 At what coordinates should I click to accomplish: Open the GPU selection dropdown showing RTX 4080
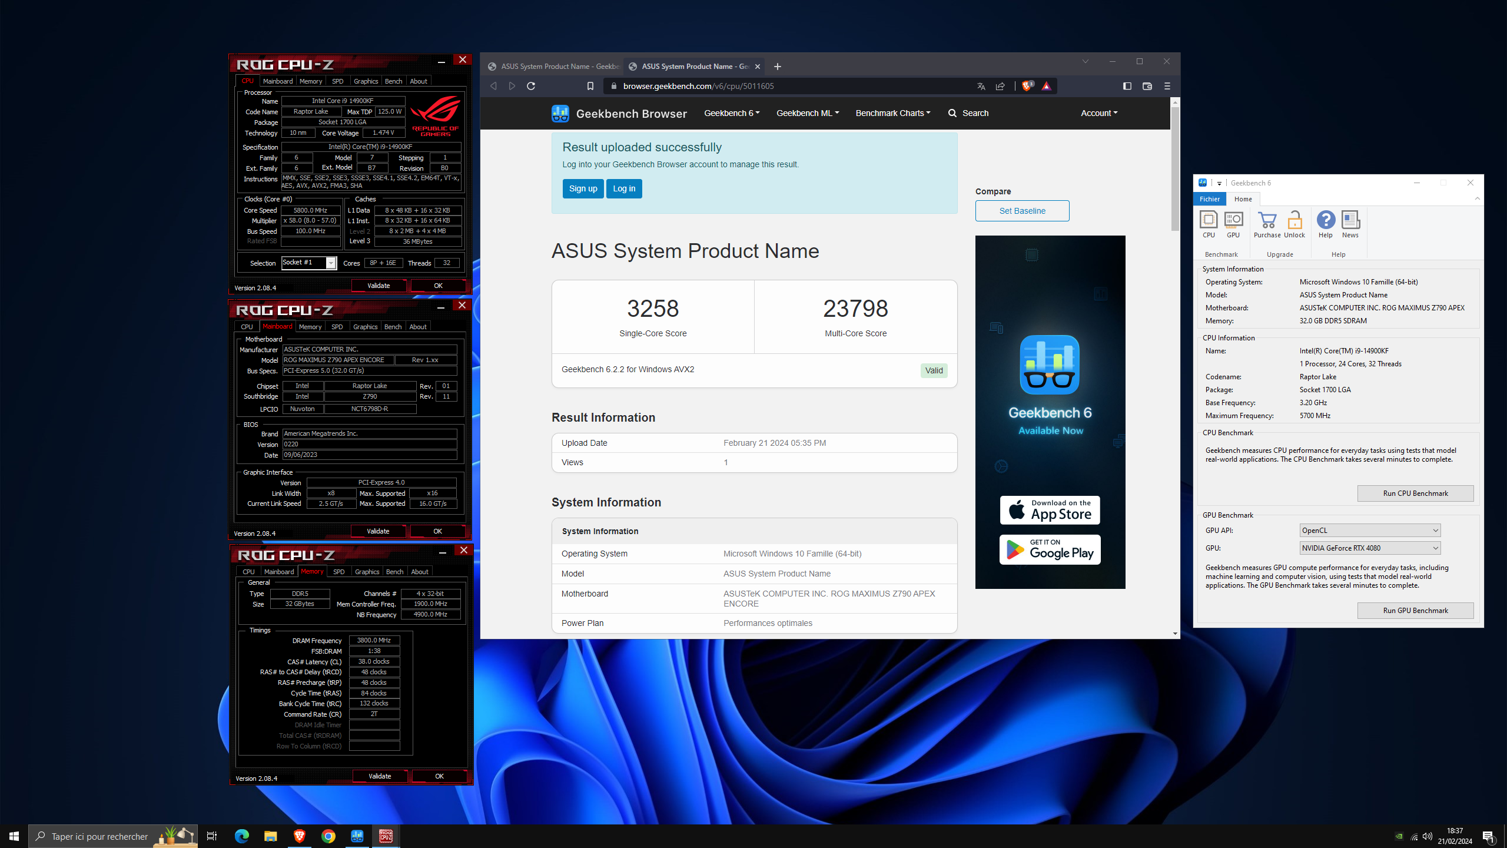[1370, 548]
